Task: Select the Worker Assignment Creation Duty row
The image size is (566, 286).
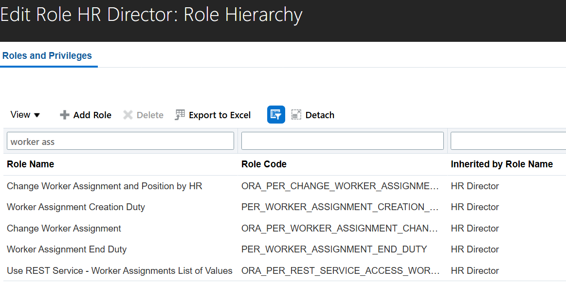Action: (76, 207)
